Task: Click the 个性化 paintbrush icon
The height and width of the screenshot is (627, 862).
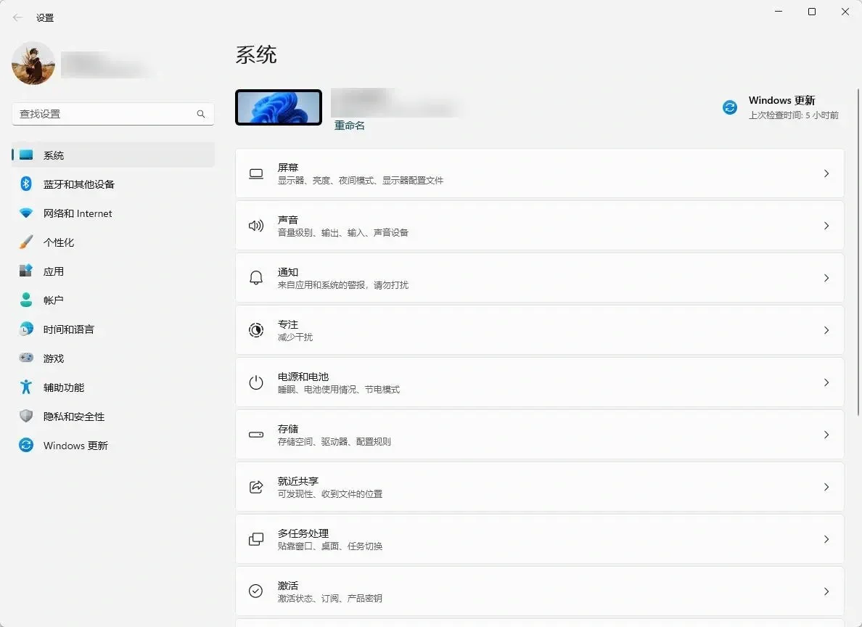Action: click(x=25, y=242)
